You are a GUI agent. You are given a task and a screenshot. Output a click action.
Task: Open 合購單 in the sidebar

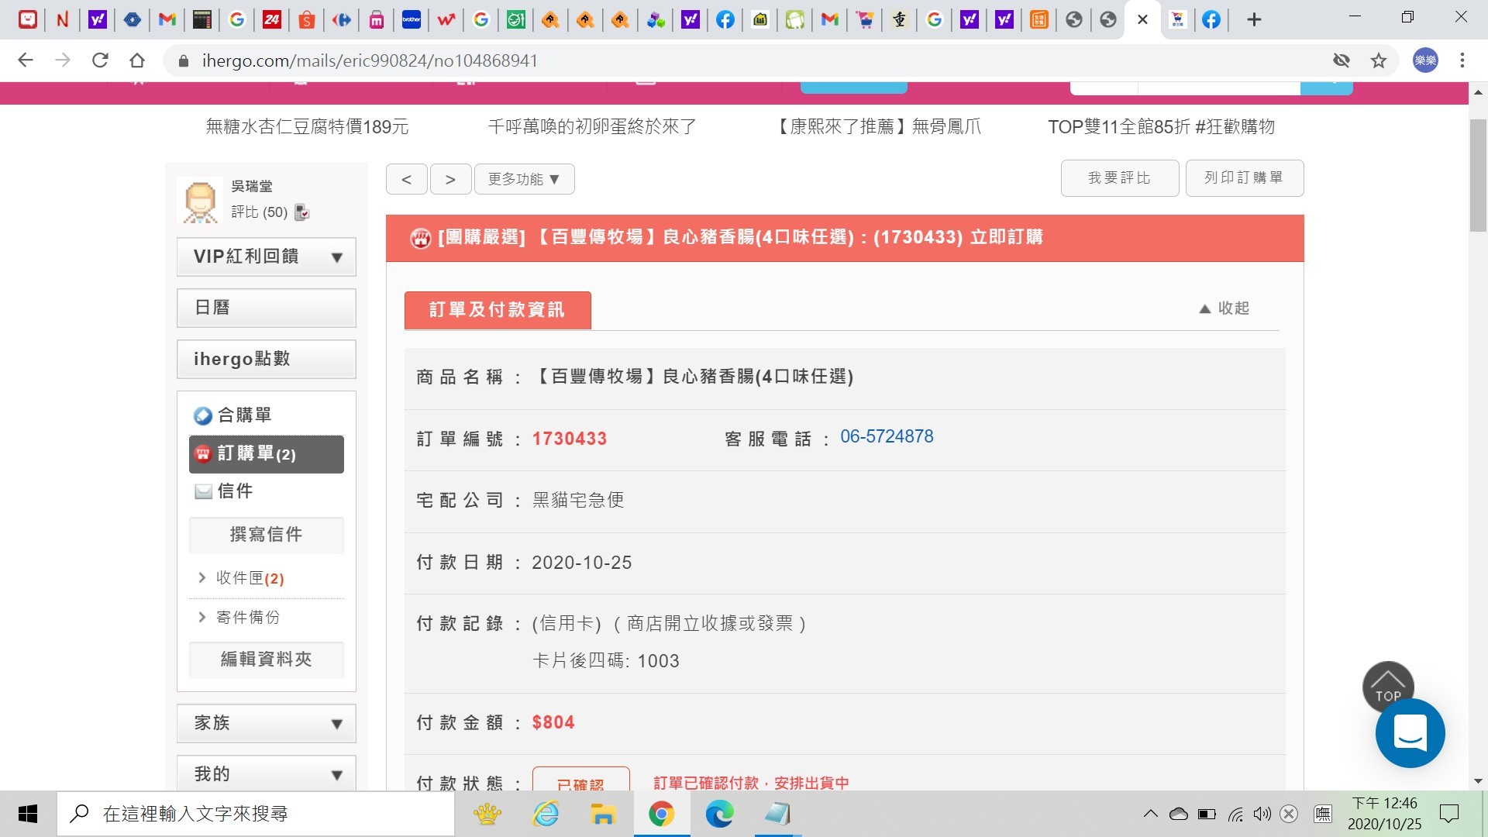(x=244, y=415)
